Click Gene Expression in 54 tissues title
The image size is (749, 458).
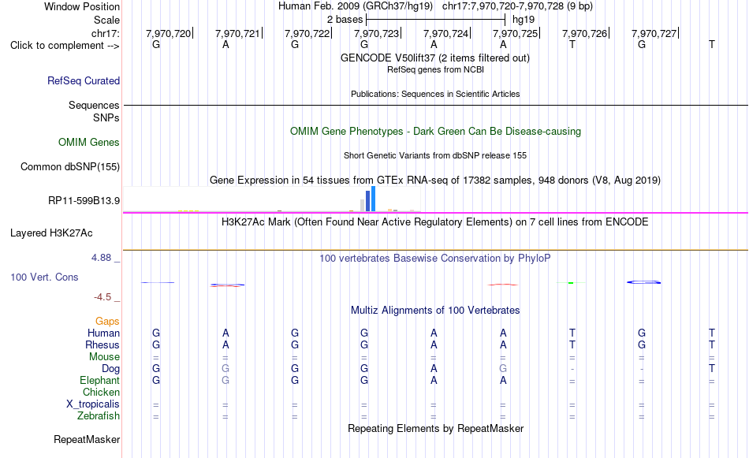(435, 181)
